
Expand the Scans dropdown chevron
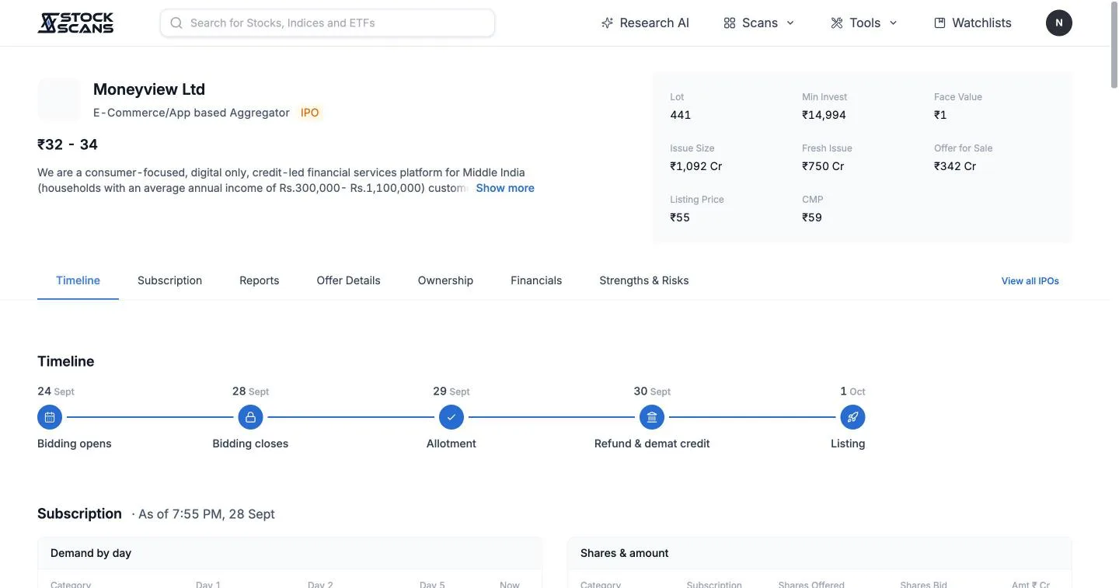790,23
